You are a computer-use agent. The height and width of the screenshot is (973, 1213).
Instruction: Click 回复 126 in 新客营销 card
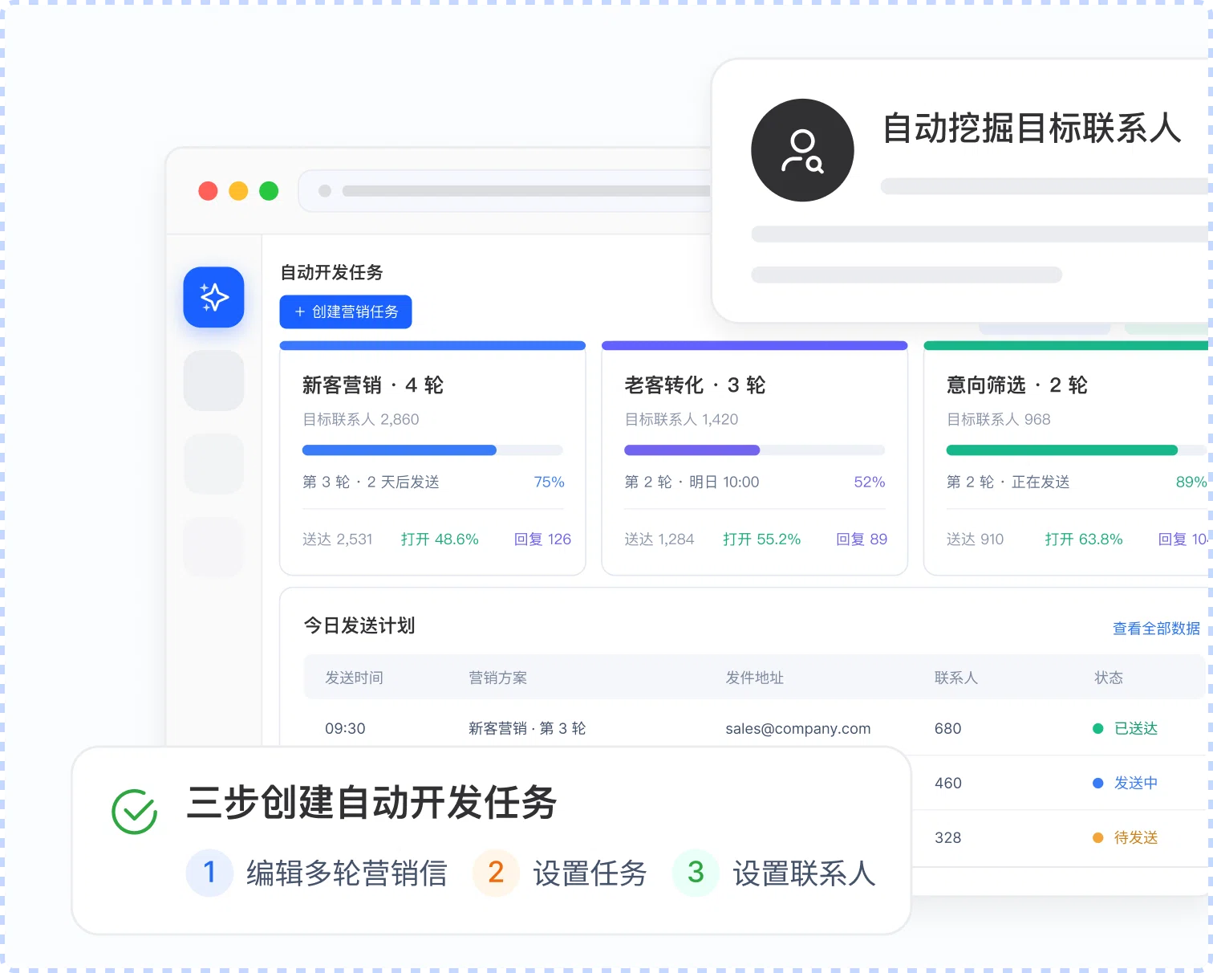tap(542, 539)
